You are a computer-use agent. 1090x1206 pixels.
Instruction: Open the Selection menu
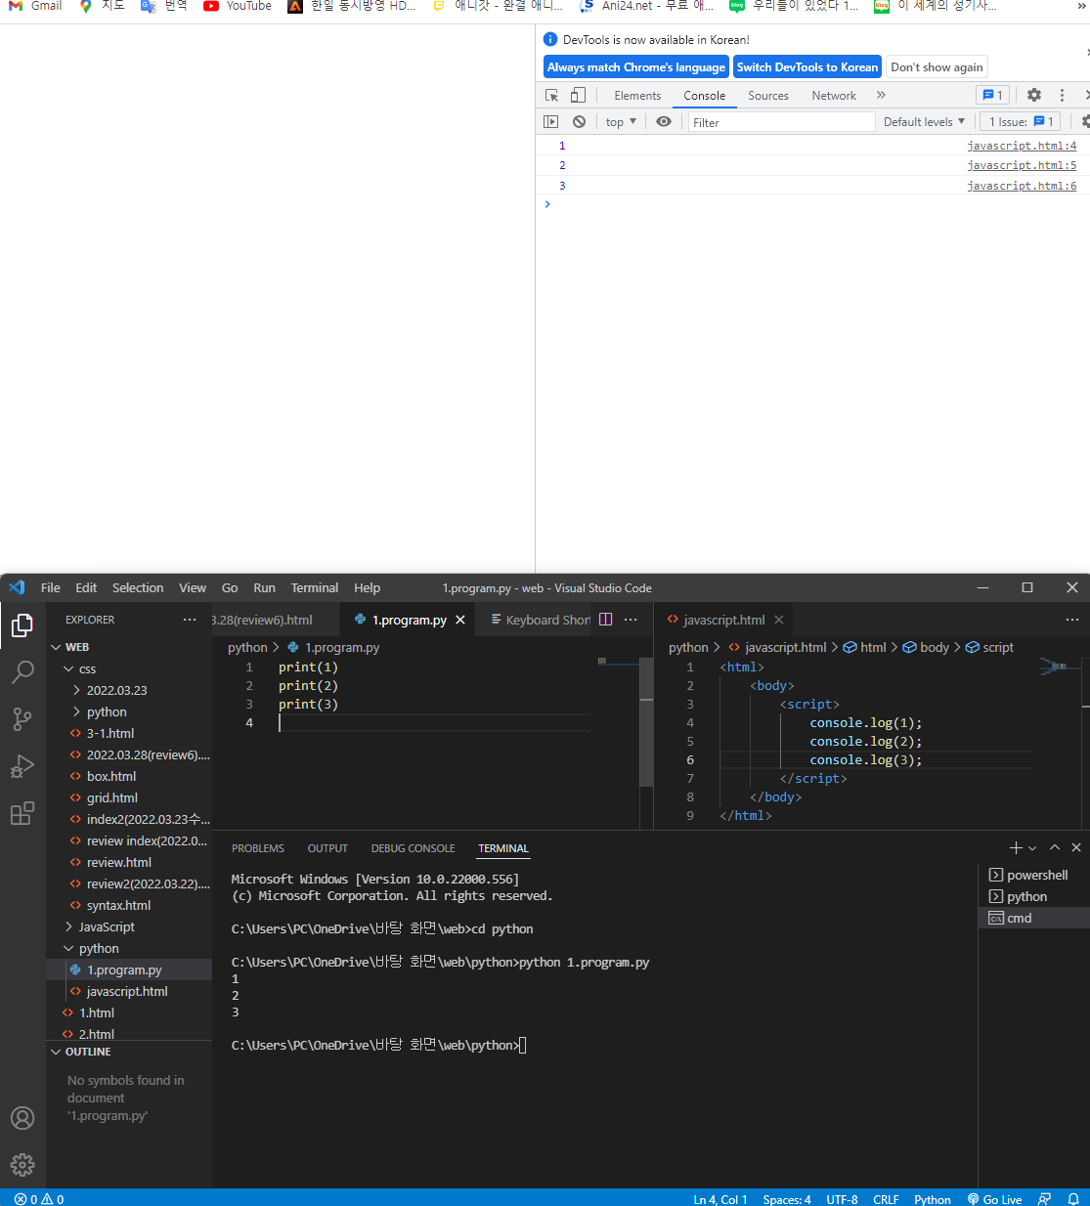click(x=138, y=587)
